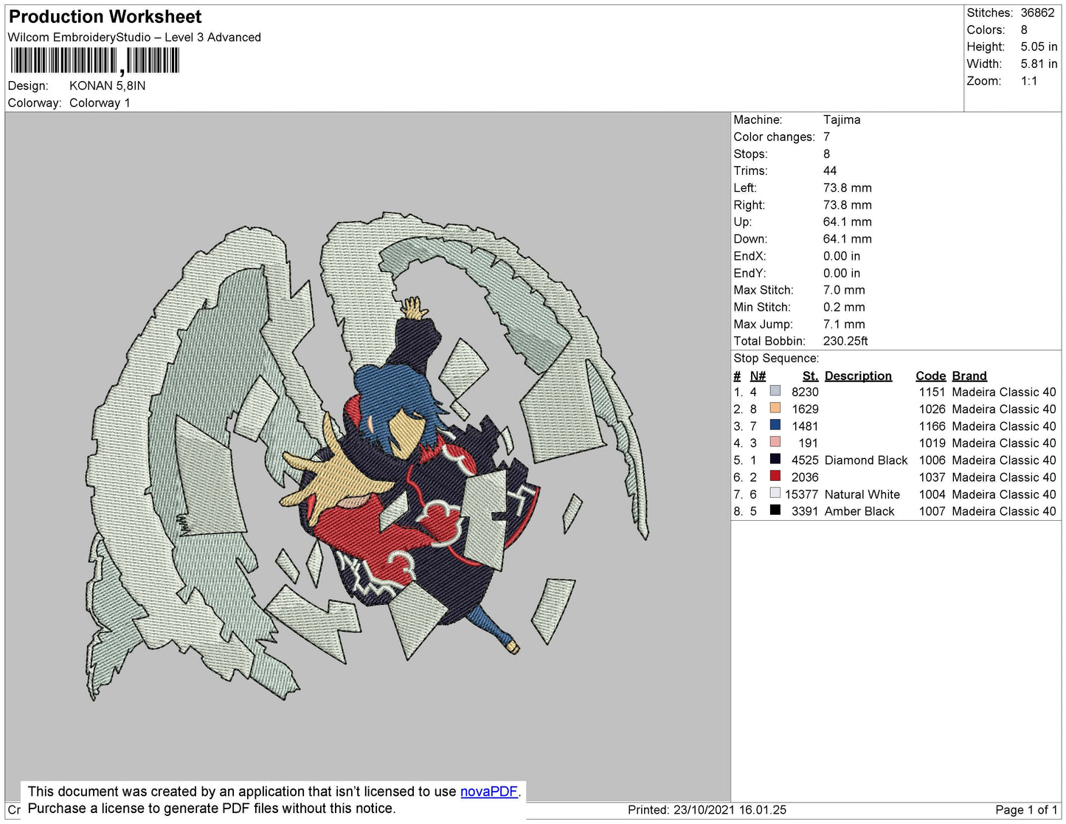Screen dimensions: 1066x824
Task: Click the stitch count '8230' in row 1
Action: coord(805,392)
